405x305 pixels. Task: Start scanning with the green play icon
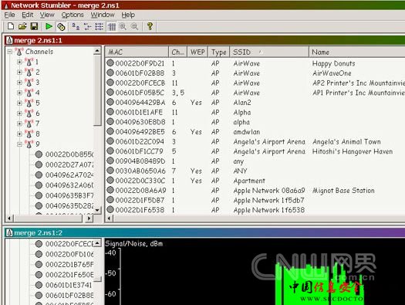click(49, 26)
